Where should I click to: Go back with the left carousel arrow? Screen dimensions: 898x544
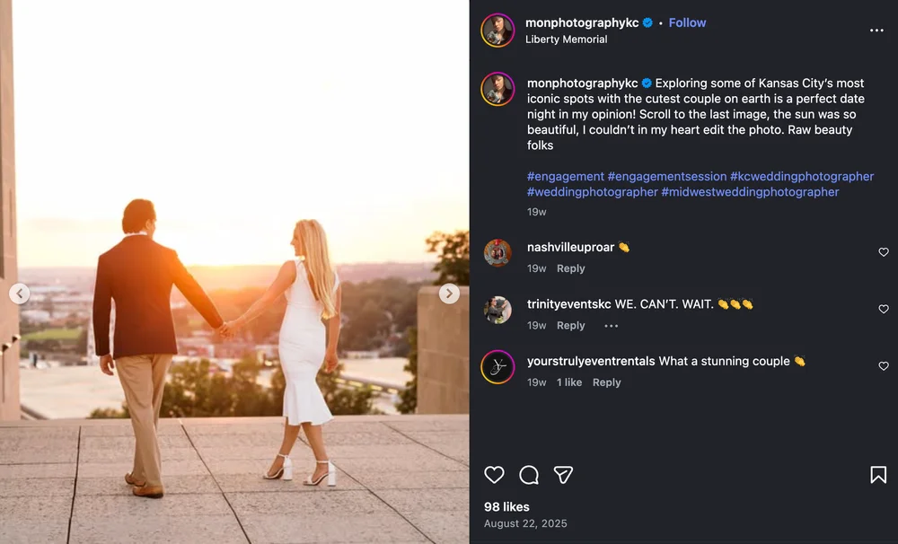19,294
